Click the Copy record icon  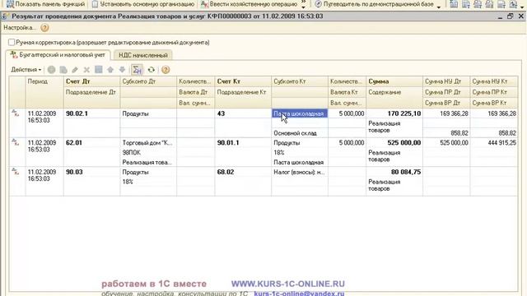(63, 70)
